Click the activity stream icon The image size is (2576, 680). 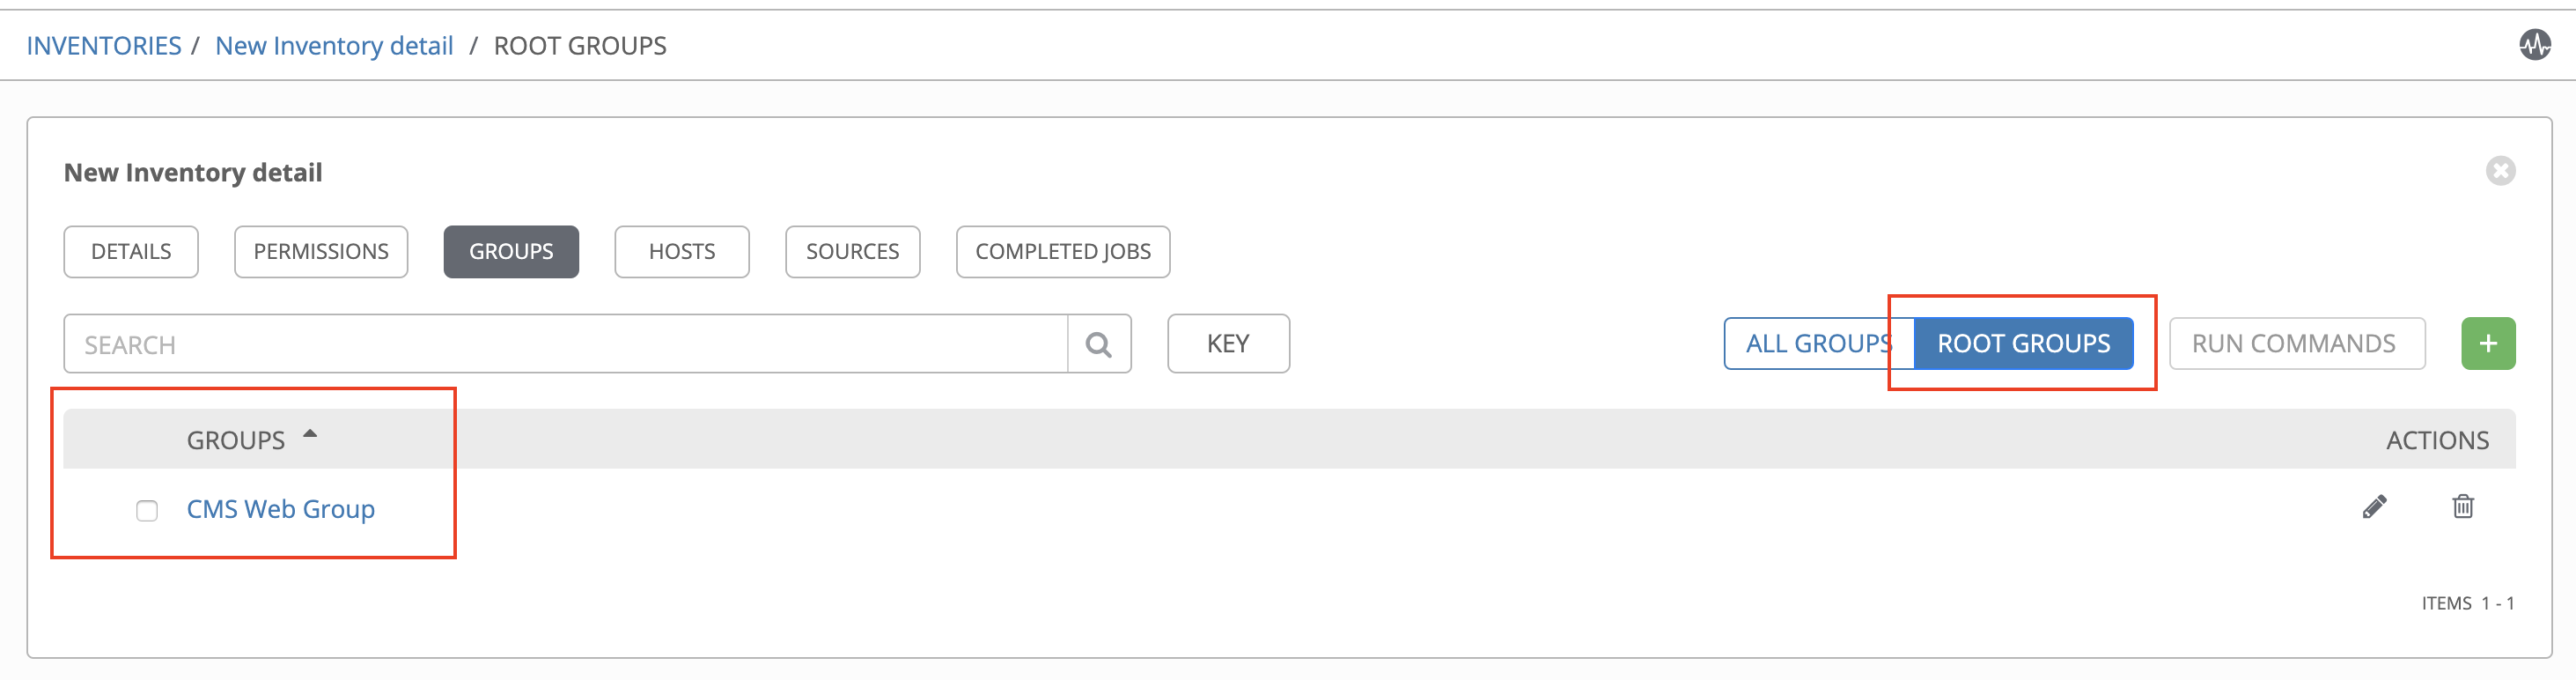pyautogui.click(x=2534, y=45)
